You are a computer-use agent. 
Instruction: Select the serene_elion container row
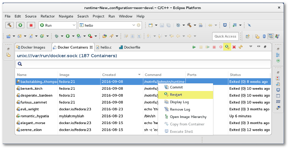tap(143, 130)
